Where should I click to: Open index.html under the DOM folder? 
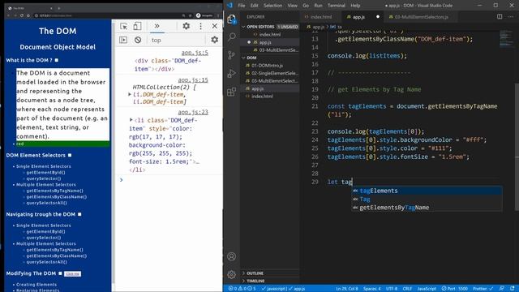pyautogui.click(x=270, y=97)
